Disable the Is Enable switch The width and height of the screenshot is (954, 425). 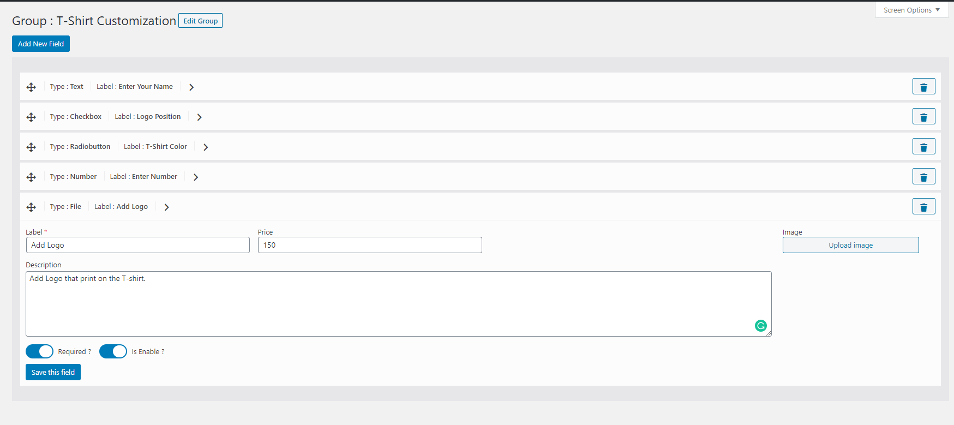point(113,351)
